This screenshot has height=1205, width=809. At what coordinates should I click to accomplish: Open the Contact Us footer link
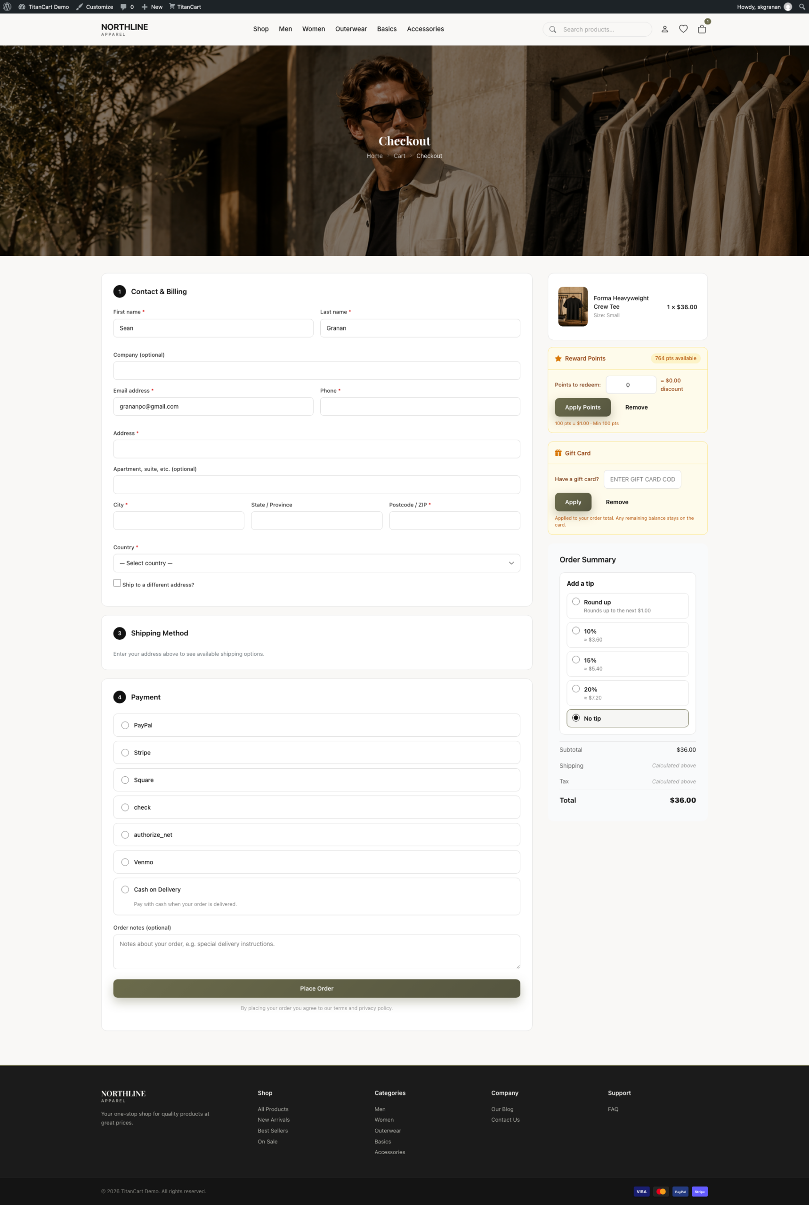[505, 1120]
